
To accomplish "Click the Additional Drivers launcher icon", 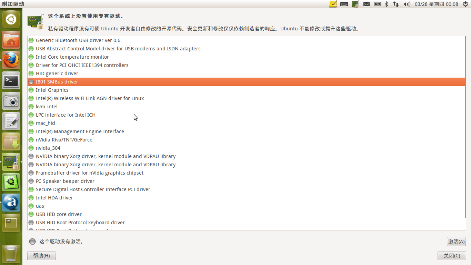I will [11, 162].
